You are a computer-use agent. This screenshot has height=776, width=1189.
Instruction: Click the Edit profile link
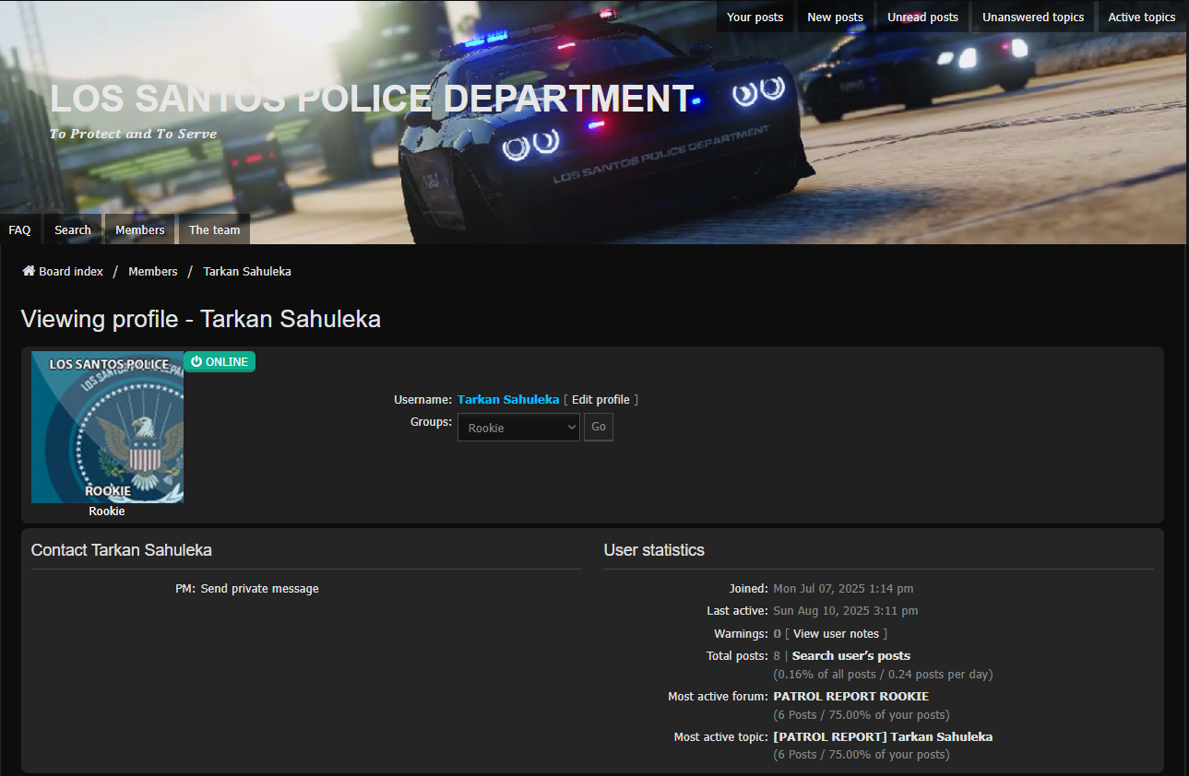tap(600, 399)
